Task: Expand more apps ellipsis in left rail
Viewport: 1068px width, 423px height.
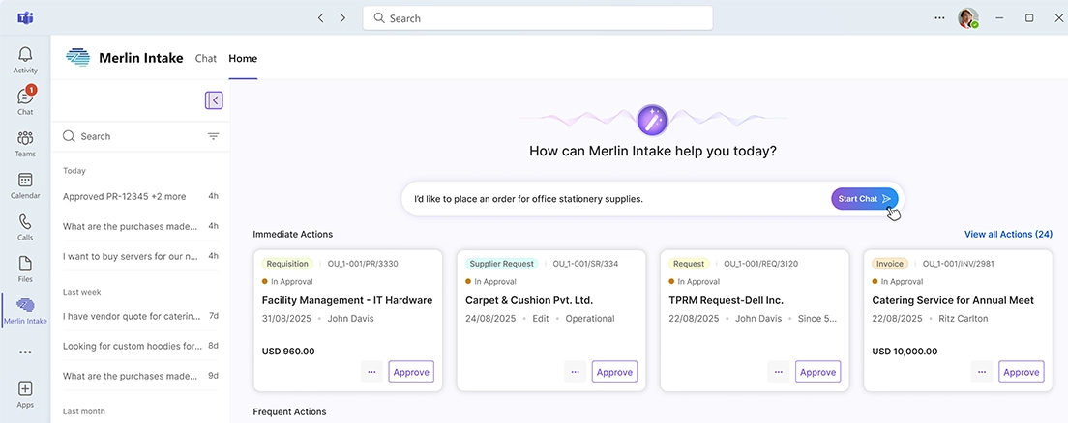Action: (25, 352)
